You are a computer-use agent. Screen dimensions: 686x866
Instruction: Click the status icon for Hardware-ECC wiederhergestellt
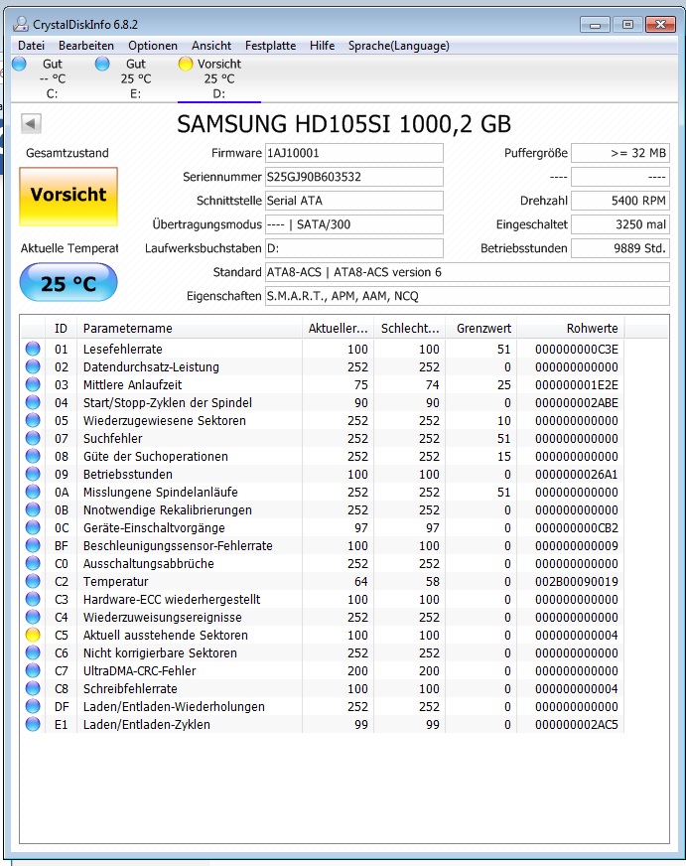point(33,599)
